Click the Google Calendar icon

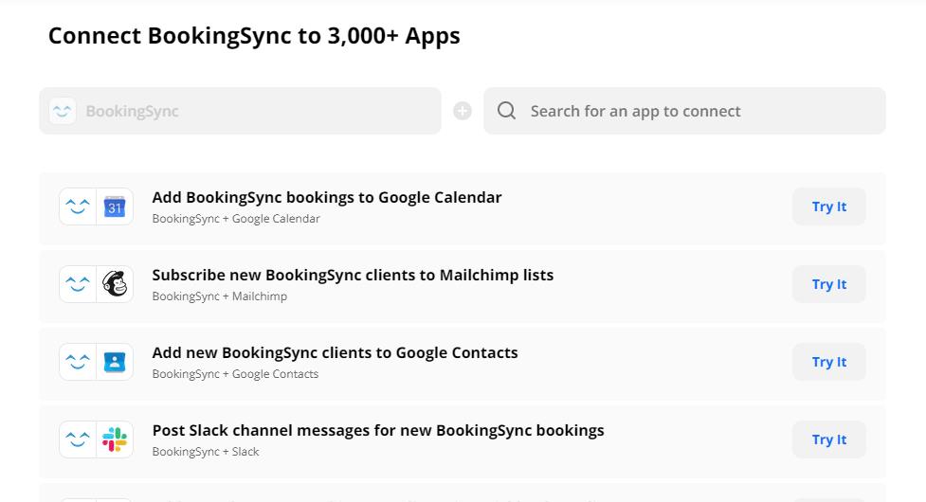pyautogui.click(x=115, y=206)
